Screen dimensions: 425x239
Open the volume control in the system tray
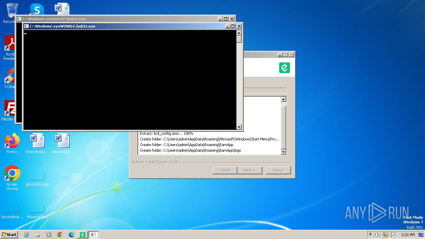[378, 235]
